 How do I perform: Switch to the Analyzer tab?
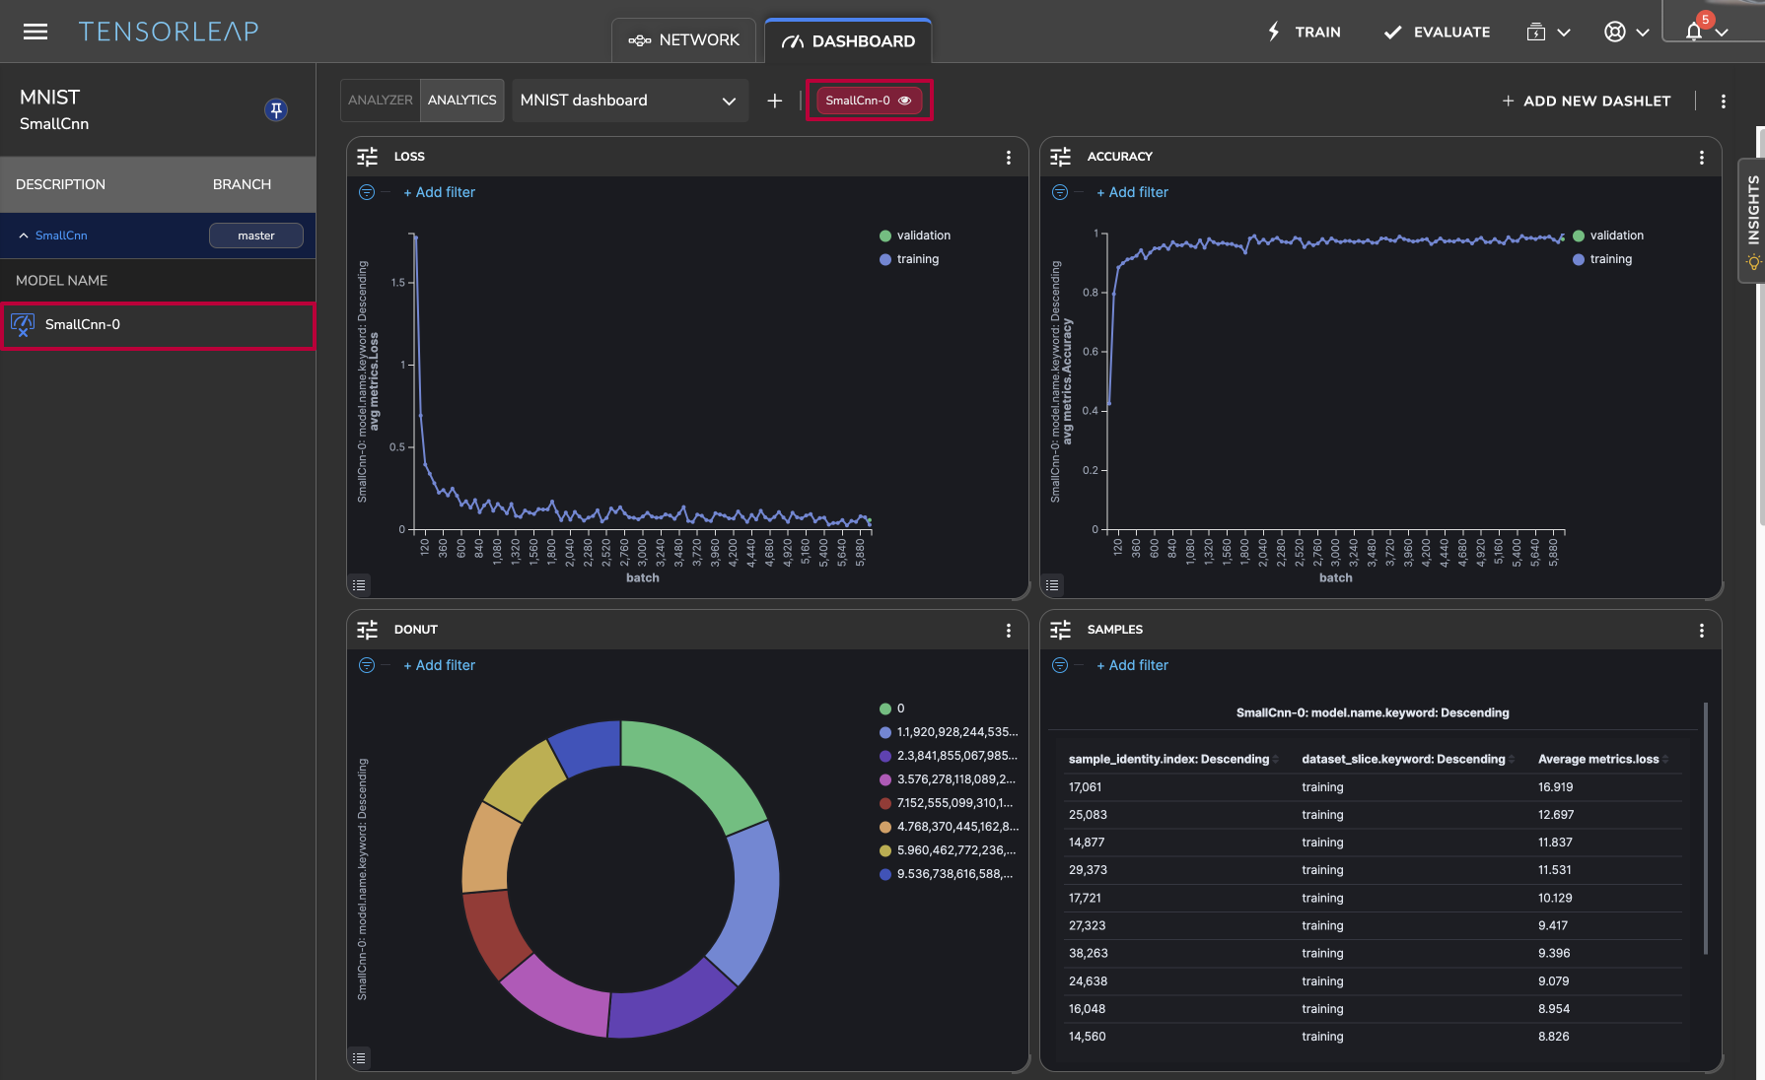coord(380,101)
